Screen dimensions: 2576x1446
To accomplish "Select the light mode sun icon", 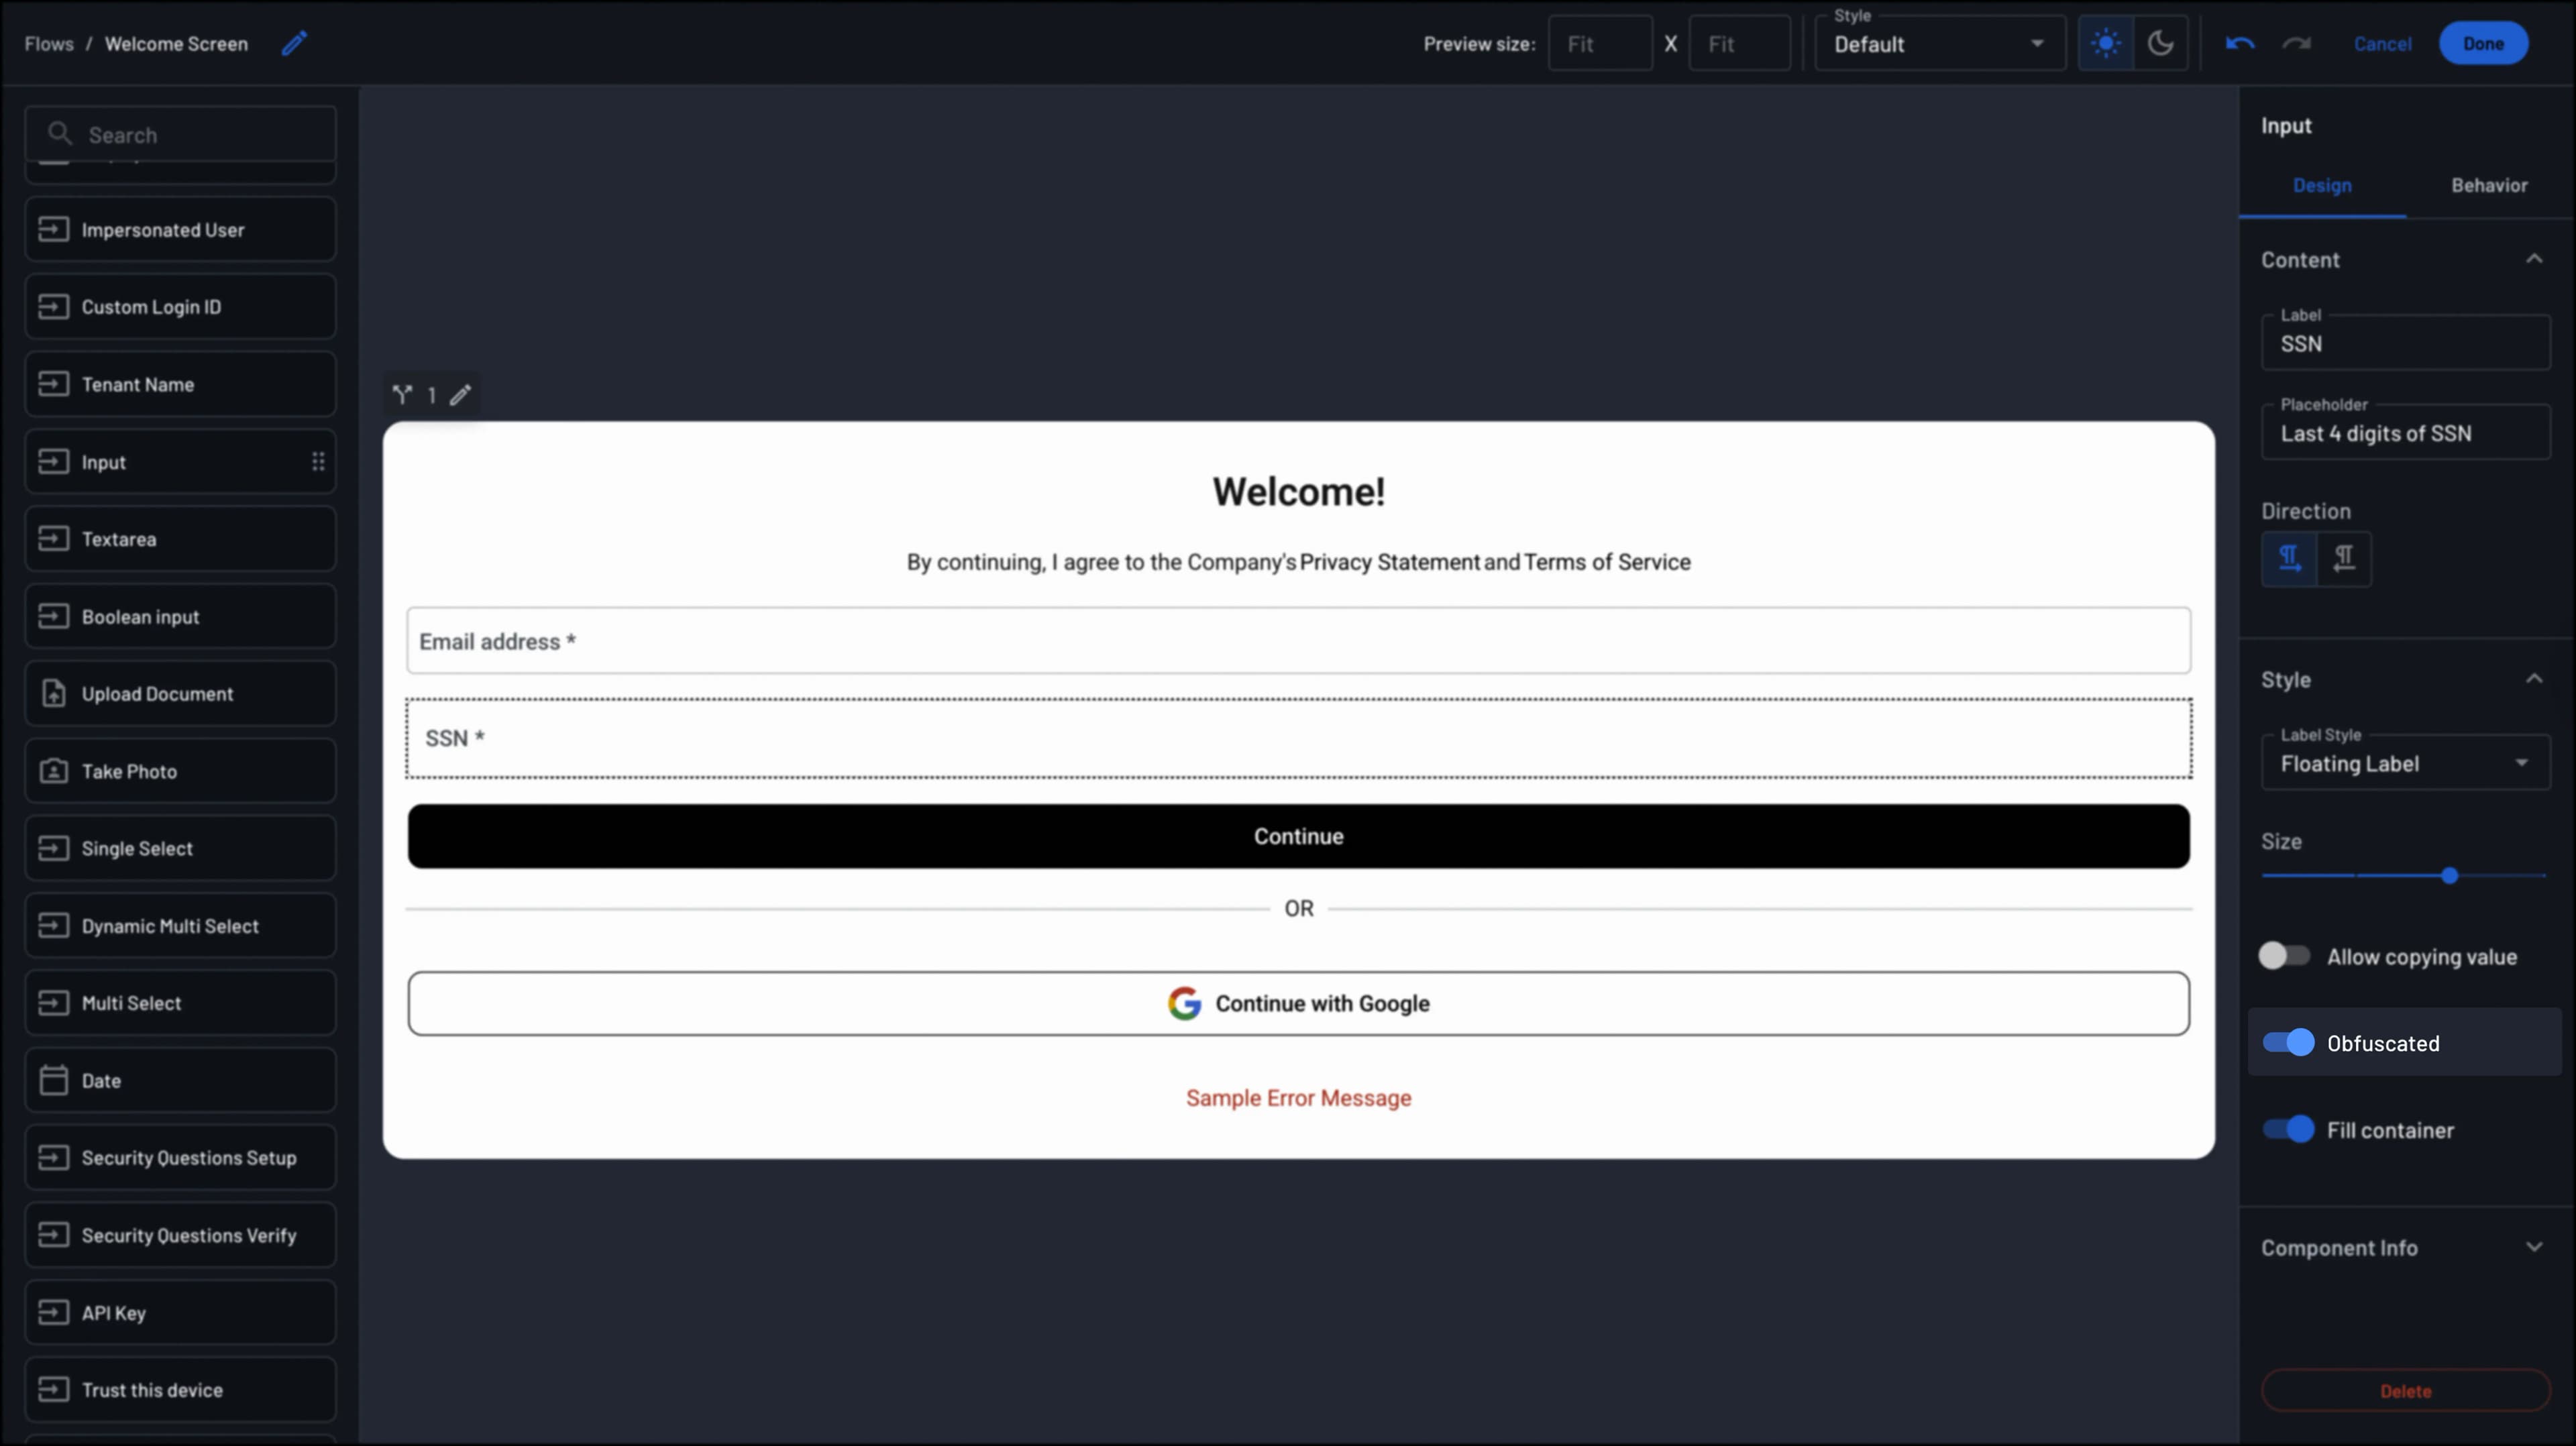I will tap(2106, 43).
